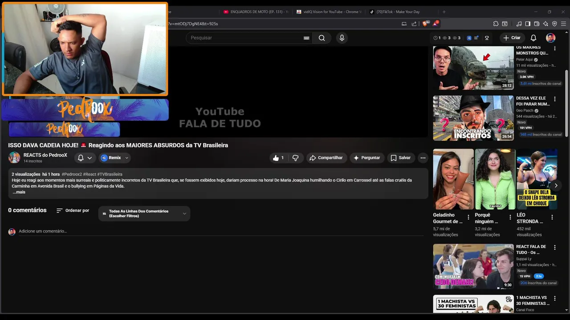Open more actions three-dot button under video
Image resolution: width=570 pixels, height=320 pixels.
pos(423,158)
